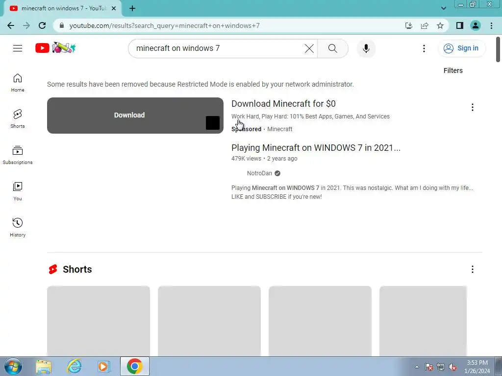Go back with browser back arrow

click(x=11, y=25)
